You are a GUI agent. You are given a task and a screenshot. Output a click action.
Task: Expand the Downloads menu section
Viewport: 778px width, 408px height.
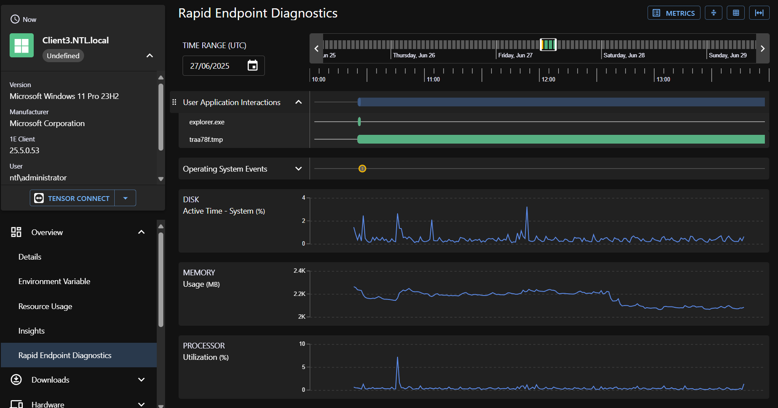click(141, 380)
